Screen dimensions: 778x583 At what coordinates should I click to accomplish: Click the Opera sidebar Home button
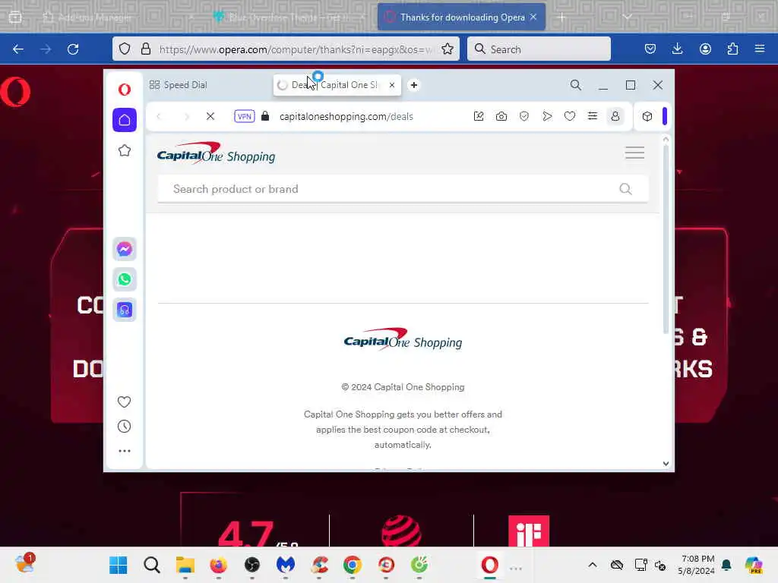click(x=125, y=120)
